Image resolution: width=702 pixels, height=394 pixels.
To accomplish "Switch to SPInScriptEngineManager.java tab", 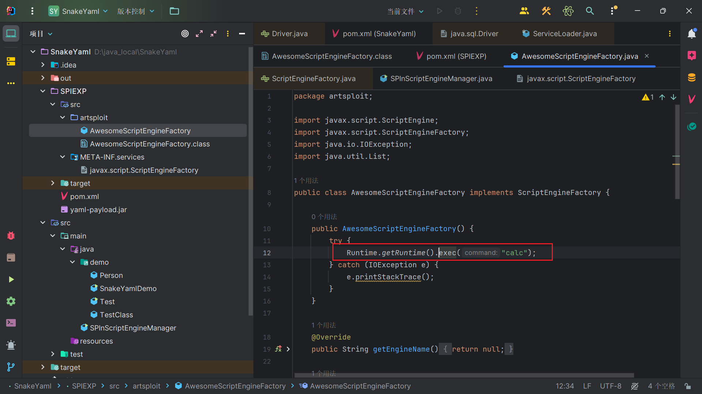I will (441, 79).
